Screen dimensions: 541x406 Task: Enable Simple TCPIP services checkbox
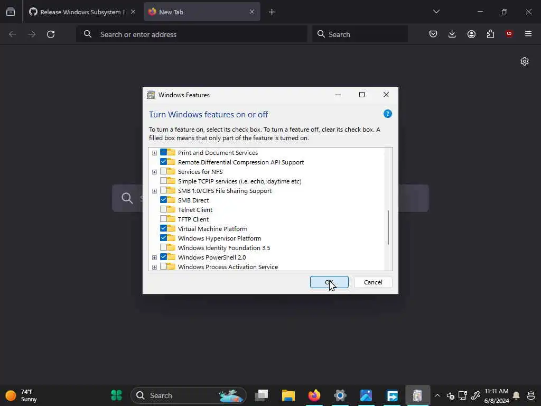click(x=164, y=181)
